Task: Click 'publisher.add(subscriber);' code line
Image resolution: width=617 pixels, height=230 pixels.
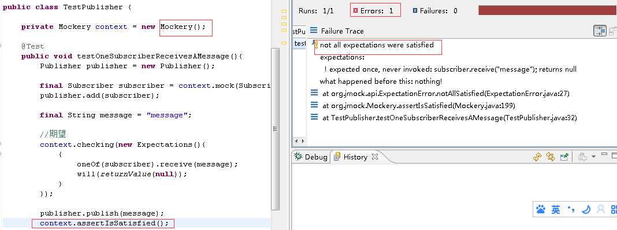Action: click(99, 95)
